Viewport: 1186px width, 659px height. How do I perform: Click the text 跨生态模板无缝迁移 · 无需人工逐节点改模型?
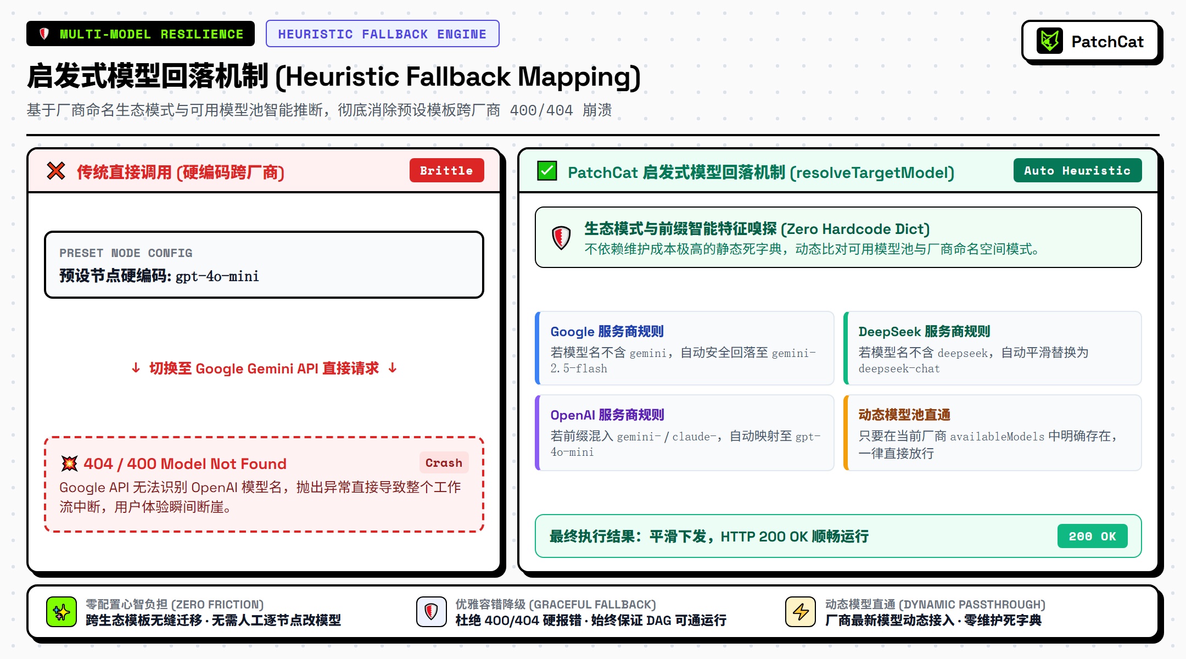[214, 620]
